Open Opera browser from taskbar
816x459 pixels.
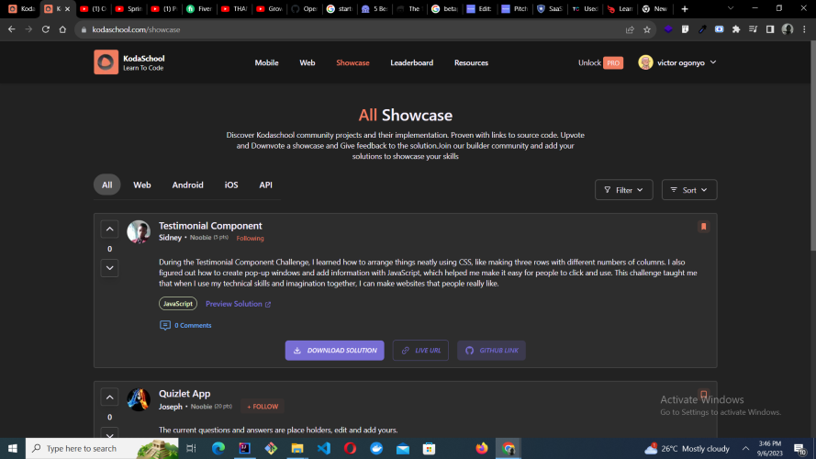[350, 448]
